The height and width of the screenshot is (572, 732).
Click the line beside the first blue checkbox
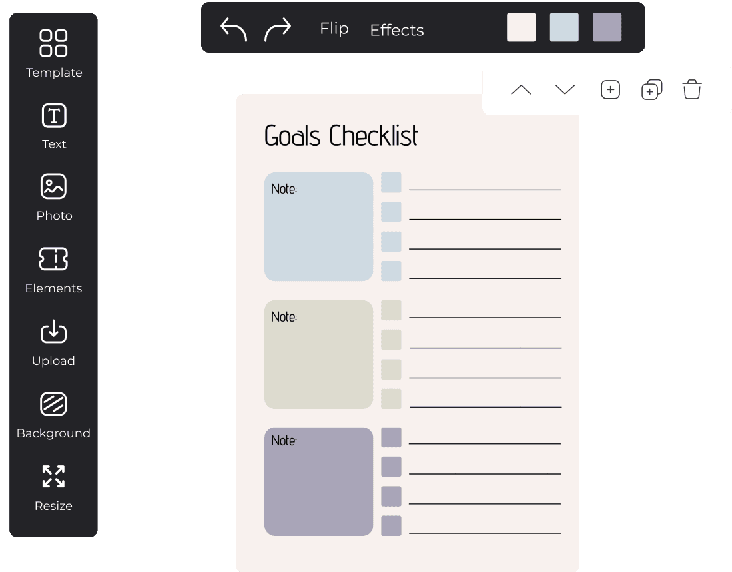point(485,190)
